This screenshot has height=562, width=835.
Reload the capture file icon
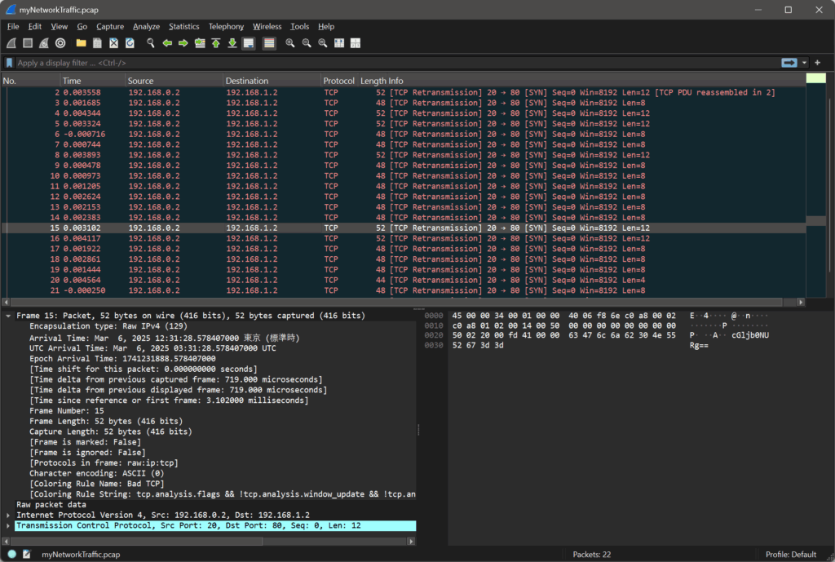[130, 43]
